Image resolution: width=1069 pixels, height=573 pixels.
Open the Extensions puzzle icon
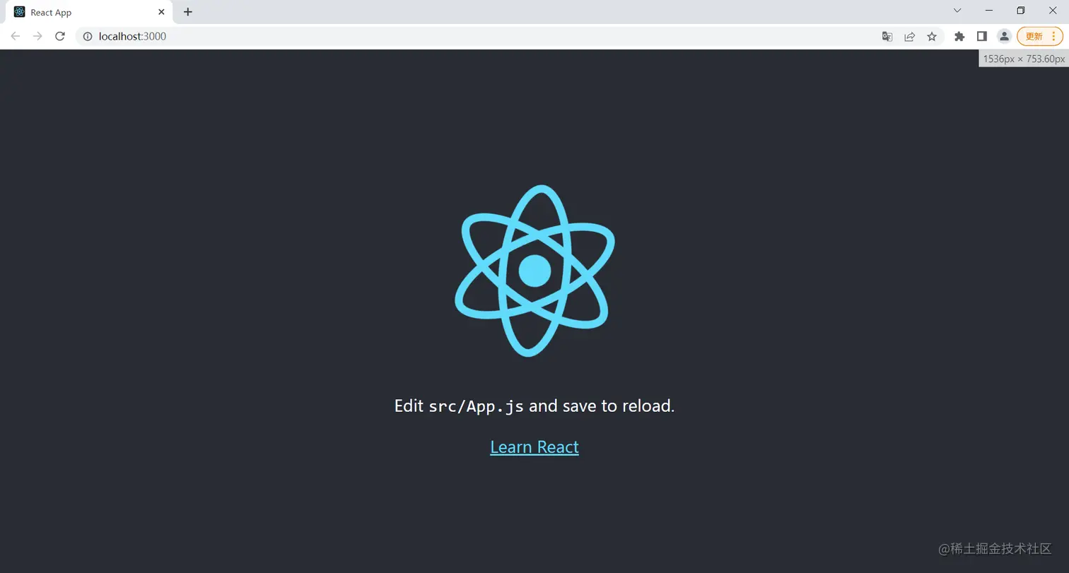[x=959, y=36]
